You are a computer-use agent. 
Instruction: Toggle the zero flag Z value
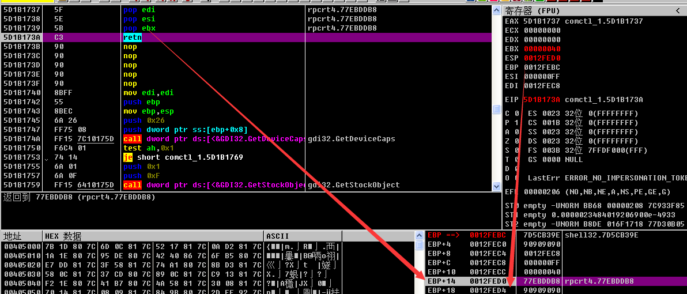[x=514, y=141]
